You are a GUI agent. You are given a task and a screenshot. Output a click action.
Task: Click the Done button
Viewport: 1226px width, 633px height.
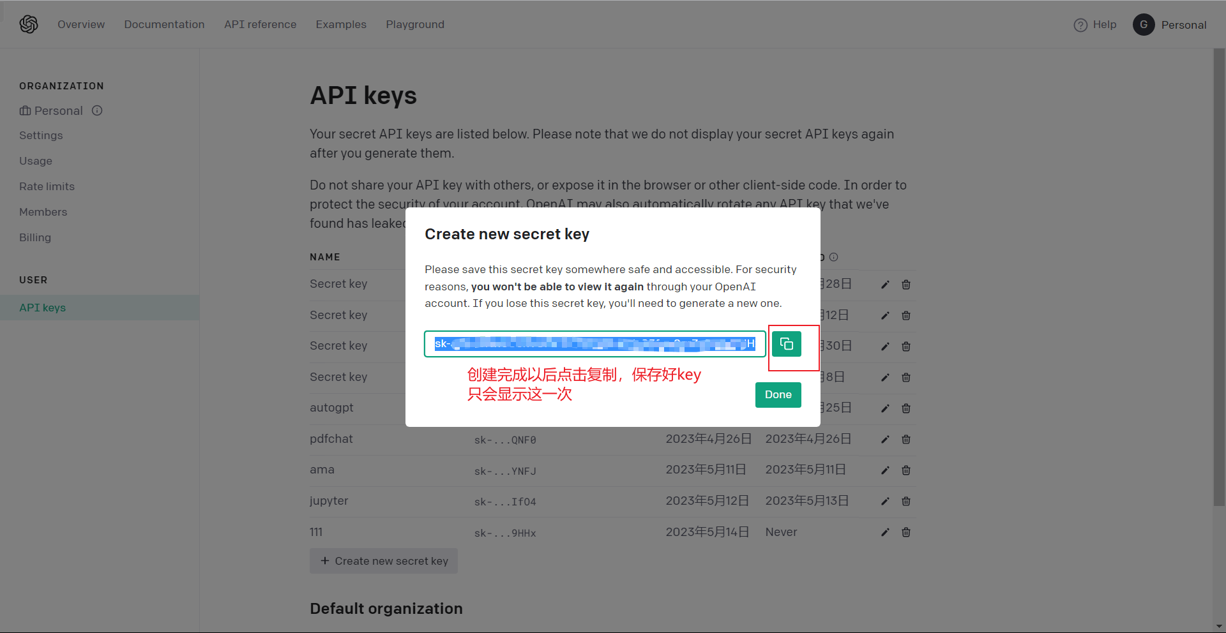pos(778,395)
